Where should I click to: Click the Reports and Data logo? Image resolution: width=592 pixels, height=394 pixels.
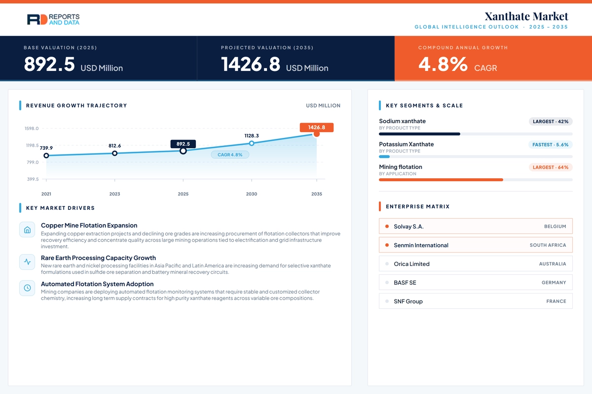click(x=53, y=20)
